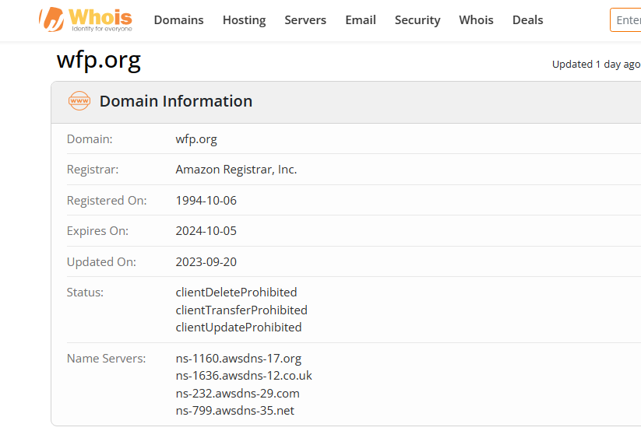Click the Updated 1 day ago text

click(x=596, y=65)
